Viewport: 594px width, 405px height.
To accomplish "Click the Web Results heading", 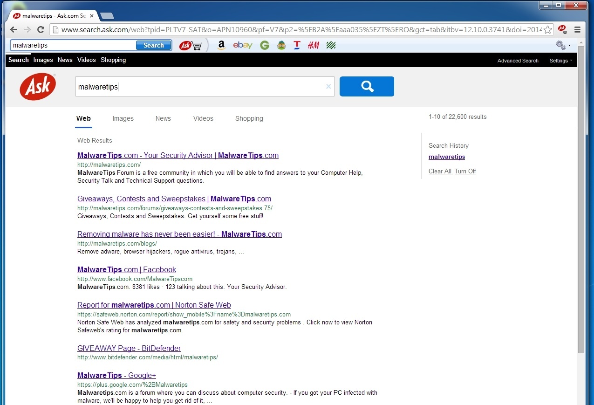I will [x=95, y=140].
